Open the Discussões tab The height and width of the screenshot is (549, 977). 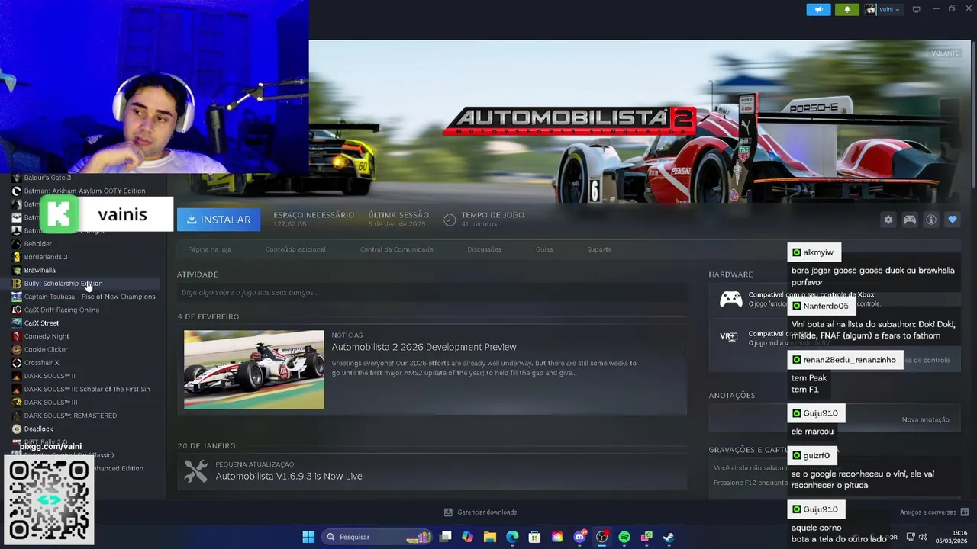[484, 249]
